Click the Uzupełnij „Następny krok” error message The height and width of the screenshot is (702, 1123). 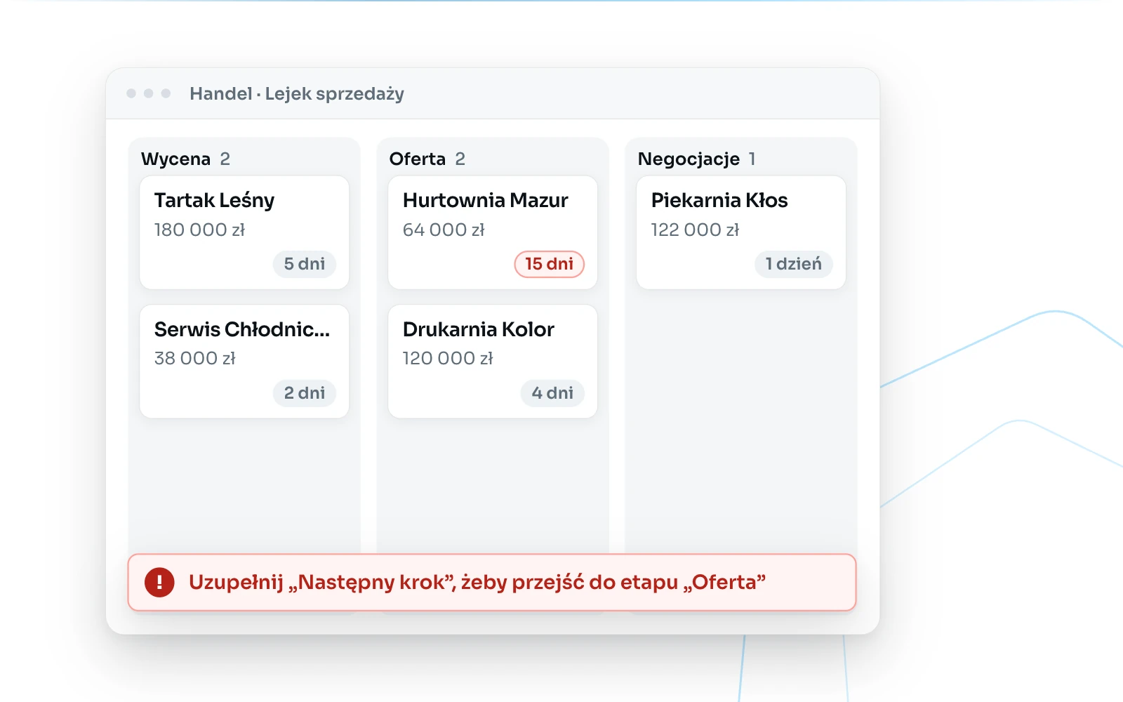(477, 582)
